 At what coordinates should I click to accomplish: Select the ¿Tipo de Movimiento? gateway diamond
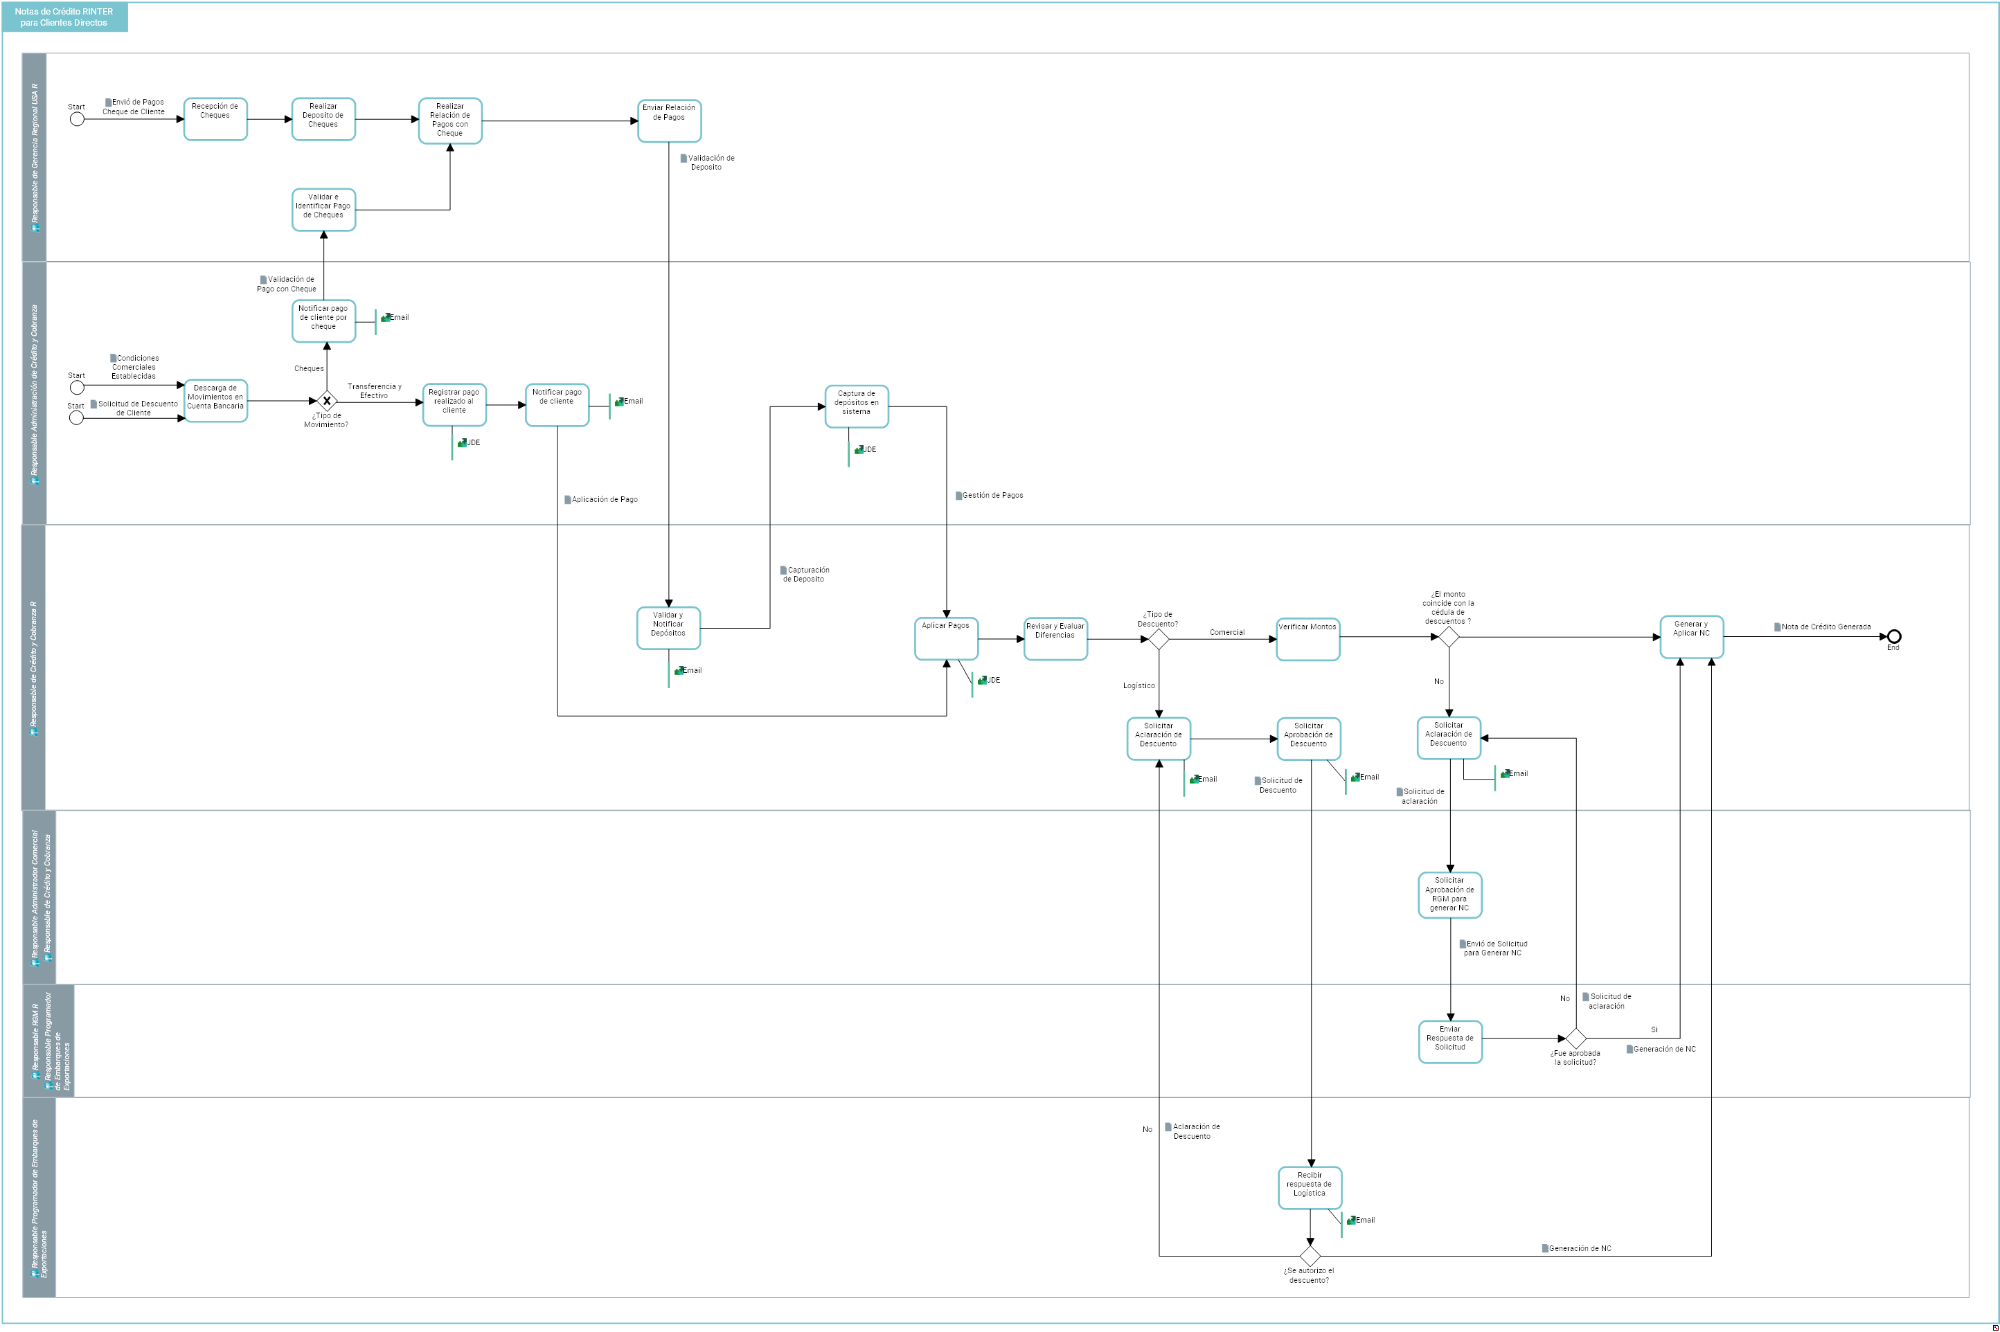tap(326, 401)
